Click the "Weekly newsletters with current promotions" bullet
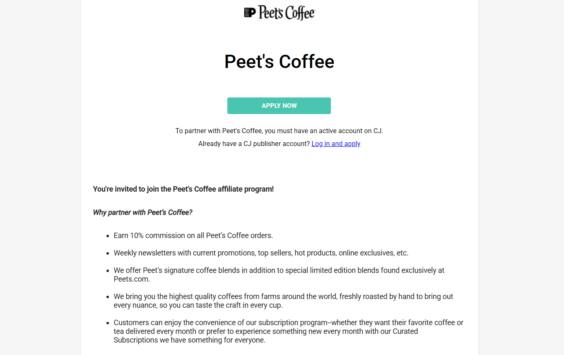Viewport: 564px width, 355px height. click(261, 253)
